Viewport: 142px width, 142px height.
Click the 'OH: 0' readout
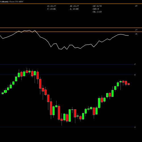click(96, 9)
